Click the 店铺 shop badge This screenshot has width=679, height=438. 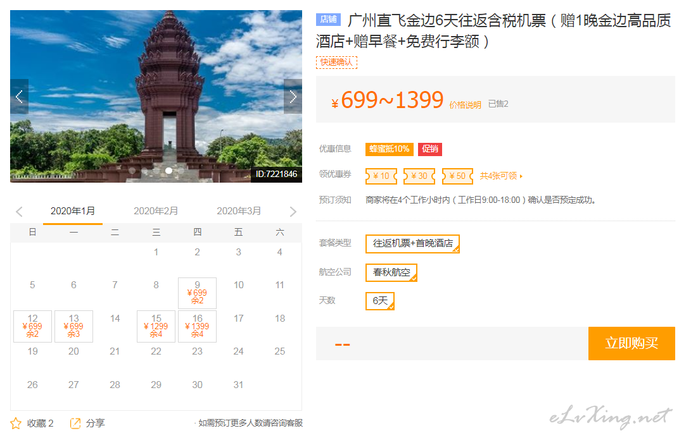tap(328, 20)
